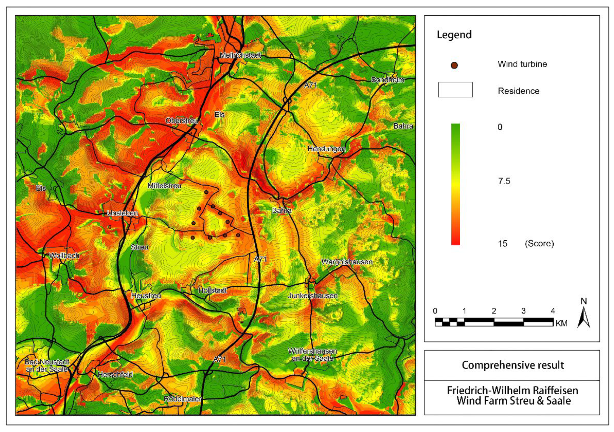Click the north arrow icon
Image resolution: width=614 pixels, height=432 pixels.
(x=583, y=317)
